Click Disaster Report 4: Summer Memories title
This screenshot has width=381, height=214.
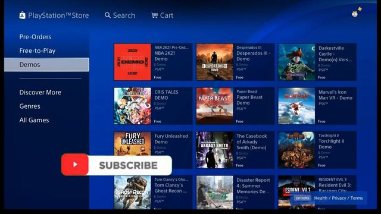coord(253,186)
